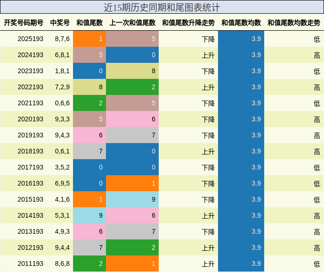Screen dimensions: 324x272
Task: Click 上升 trend in row 2022193
Action: [x=208, y=87]
